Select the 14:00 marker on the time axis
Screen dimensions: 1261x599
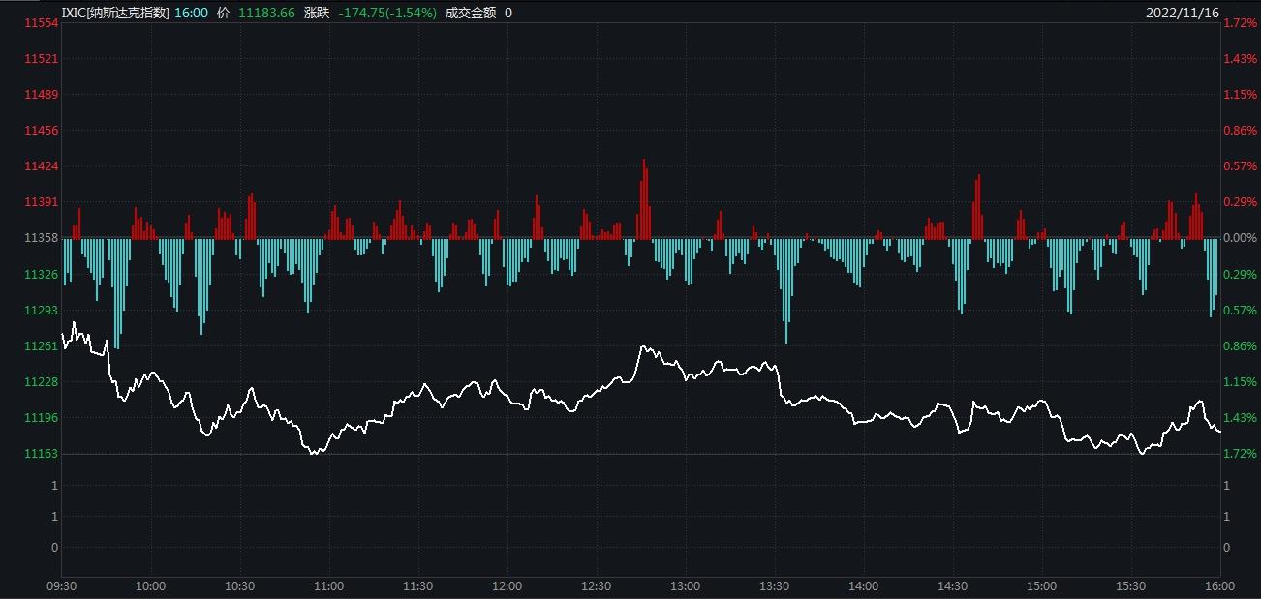pyautogui.click(x=863, y=585)
